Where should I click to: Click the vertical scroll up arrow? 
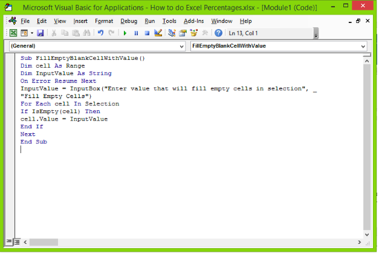click(367, 61)
